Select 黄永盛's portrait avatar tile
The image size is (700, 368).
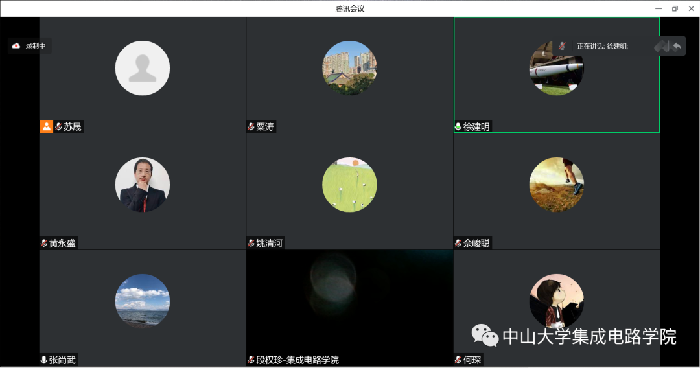click(x=143, y=185)
